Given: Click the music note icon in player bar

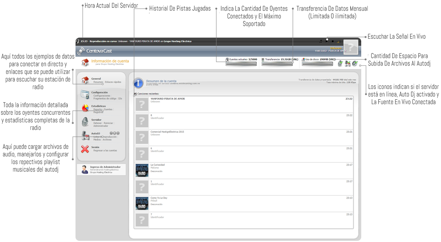Looking at the screenshot, I should 321,41.
